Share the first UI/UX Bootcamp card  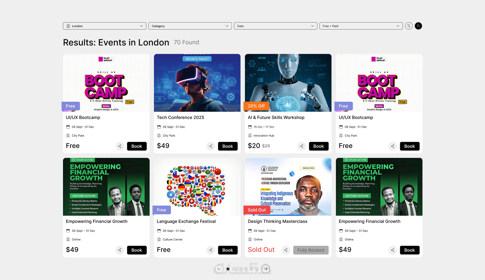[x=120, y=146]
